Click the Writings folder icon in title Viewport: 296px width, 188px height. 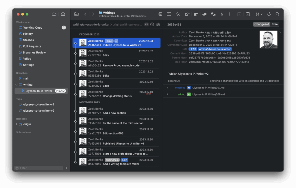click(x=100, y=13)
